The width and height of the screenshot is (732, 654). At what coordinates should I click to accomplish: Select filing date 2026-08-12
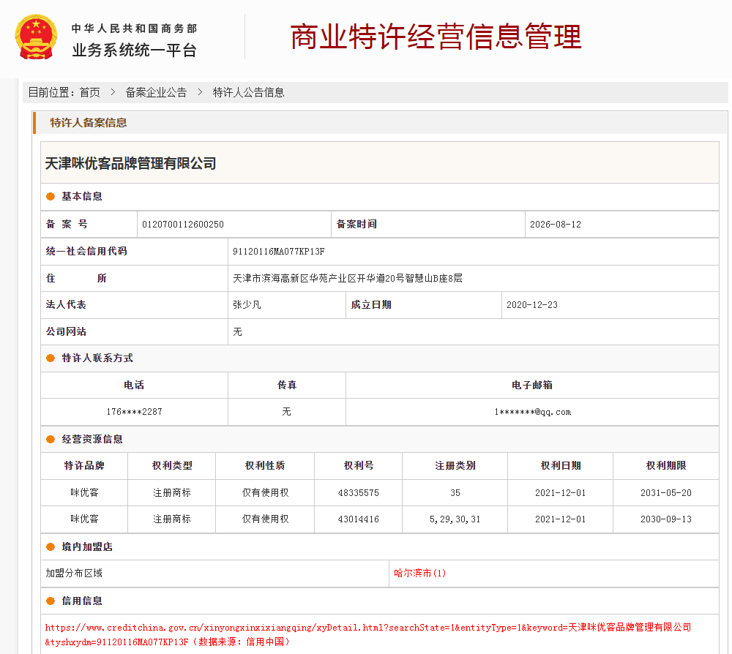point(556,225)
